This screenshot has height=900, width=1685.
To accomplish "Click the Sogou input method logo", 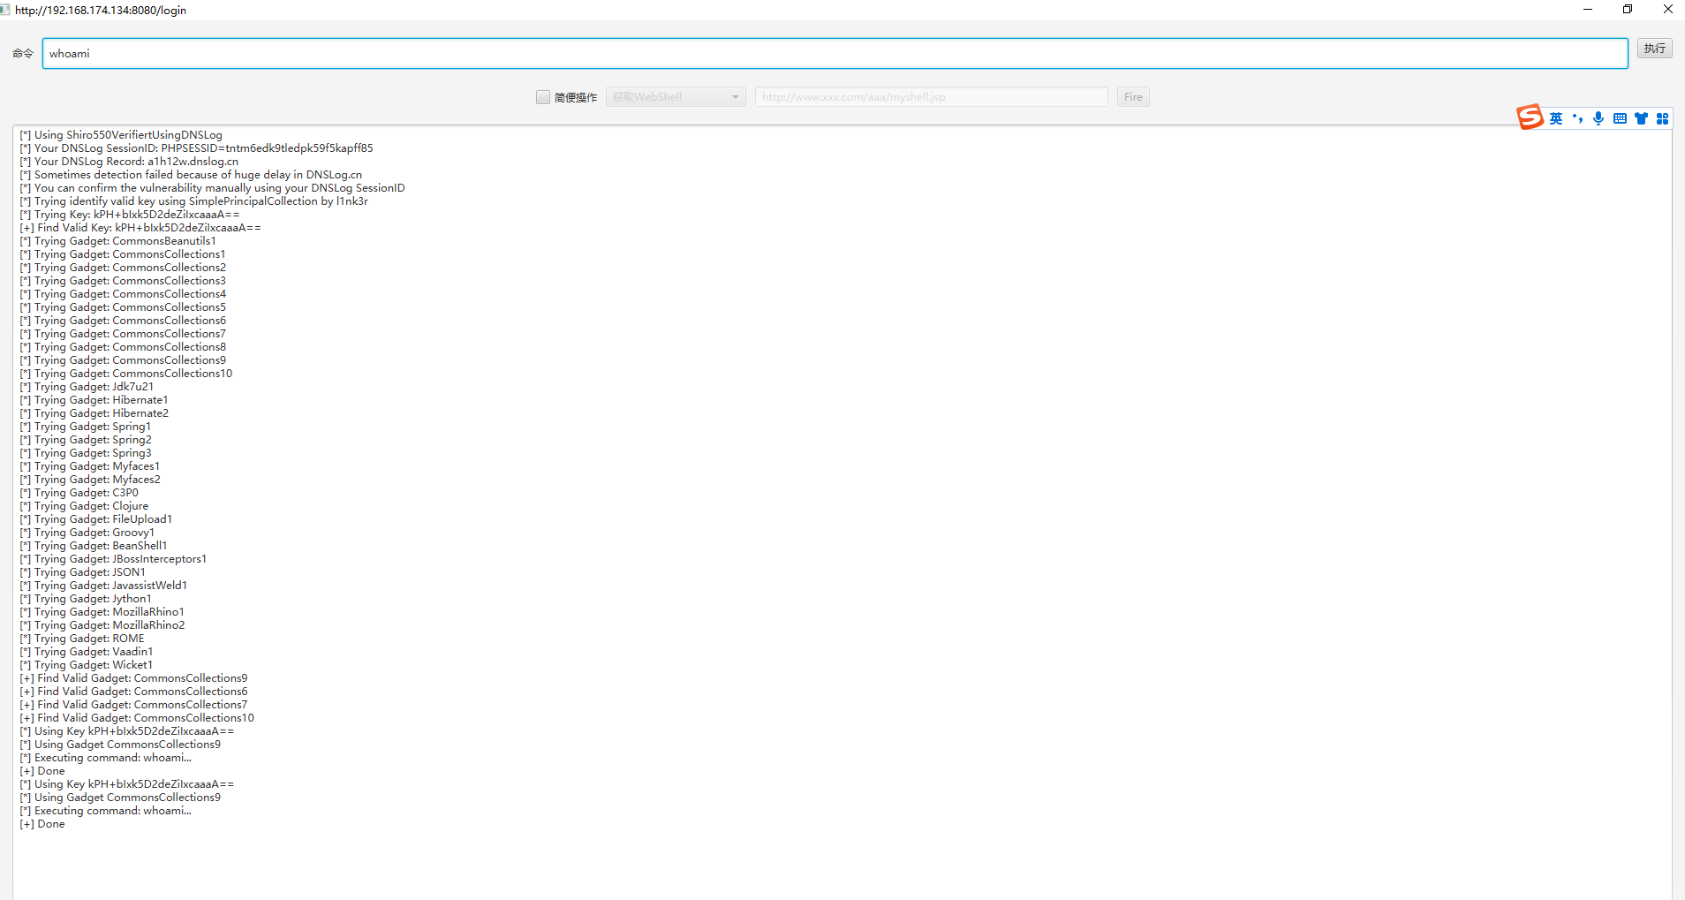I will pyautogui.click(x=1530, y=117).
